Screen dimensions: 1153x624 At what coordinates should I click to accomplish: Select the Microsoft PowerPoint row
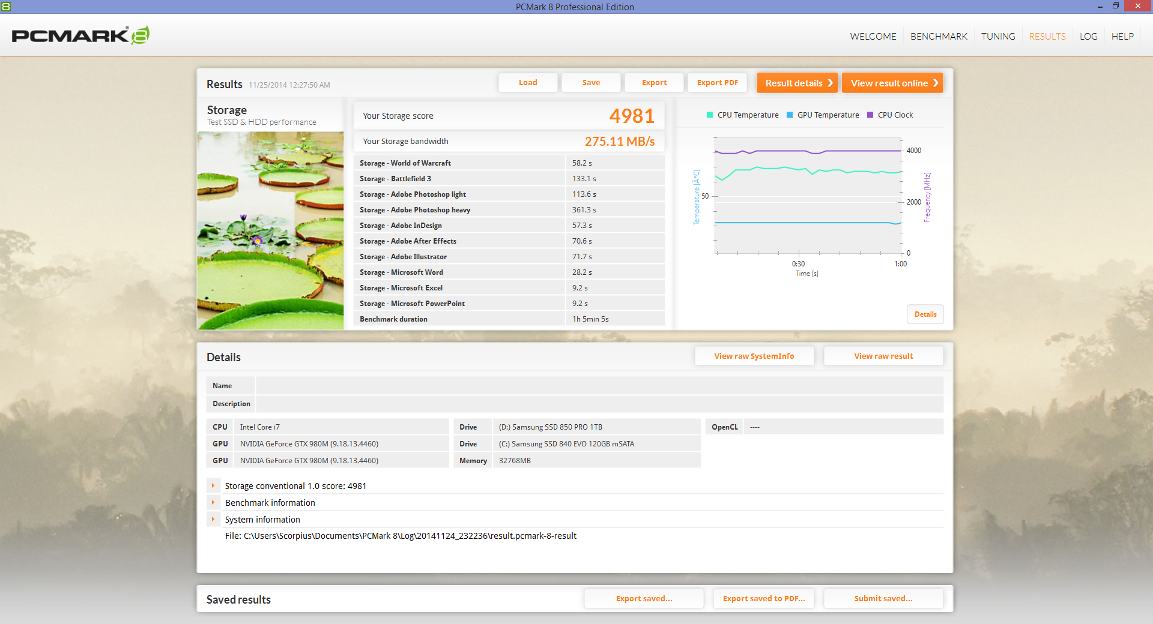[x=509, y=304]
